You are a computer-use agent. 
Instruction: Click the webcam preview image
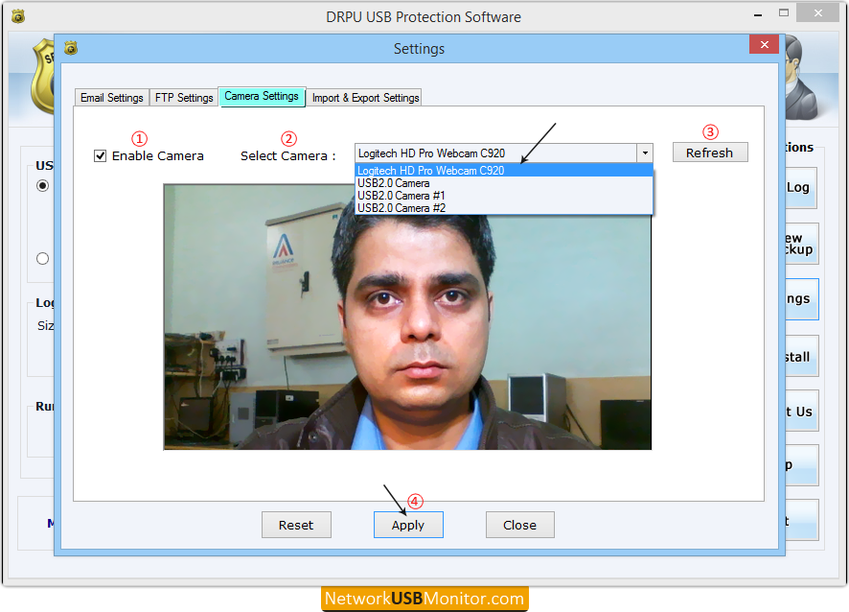407,317
